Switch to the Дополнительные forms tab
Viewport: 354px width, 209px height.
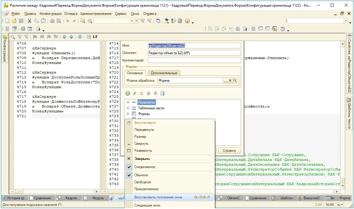point(164,73)
